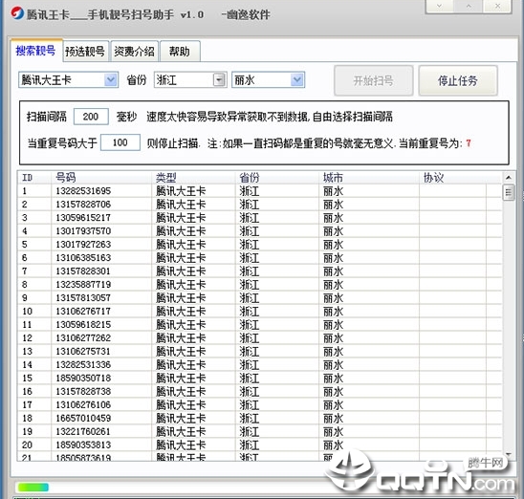The width and height of the screenshot is (524, 499).
Task: Close the window with the X button
Action: [497, 6]
